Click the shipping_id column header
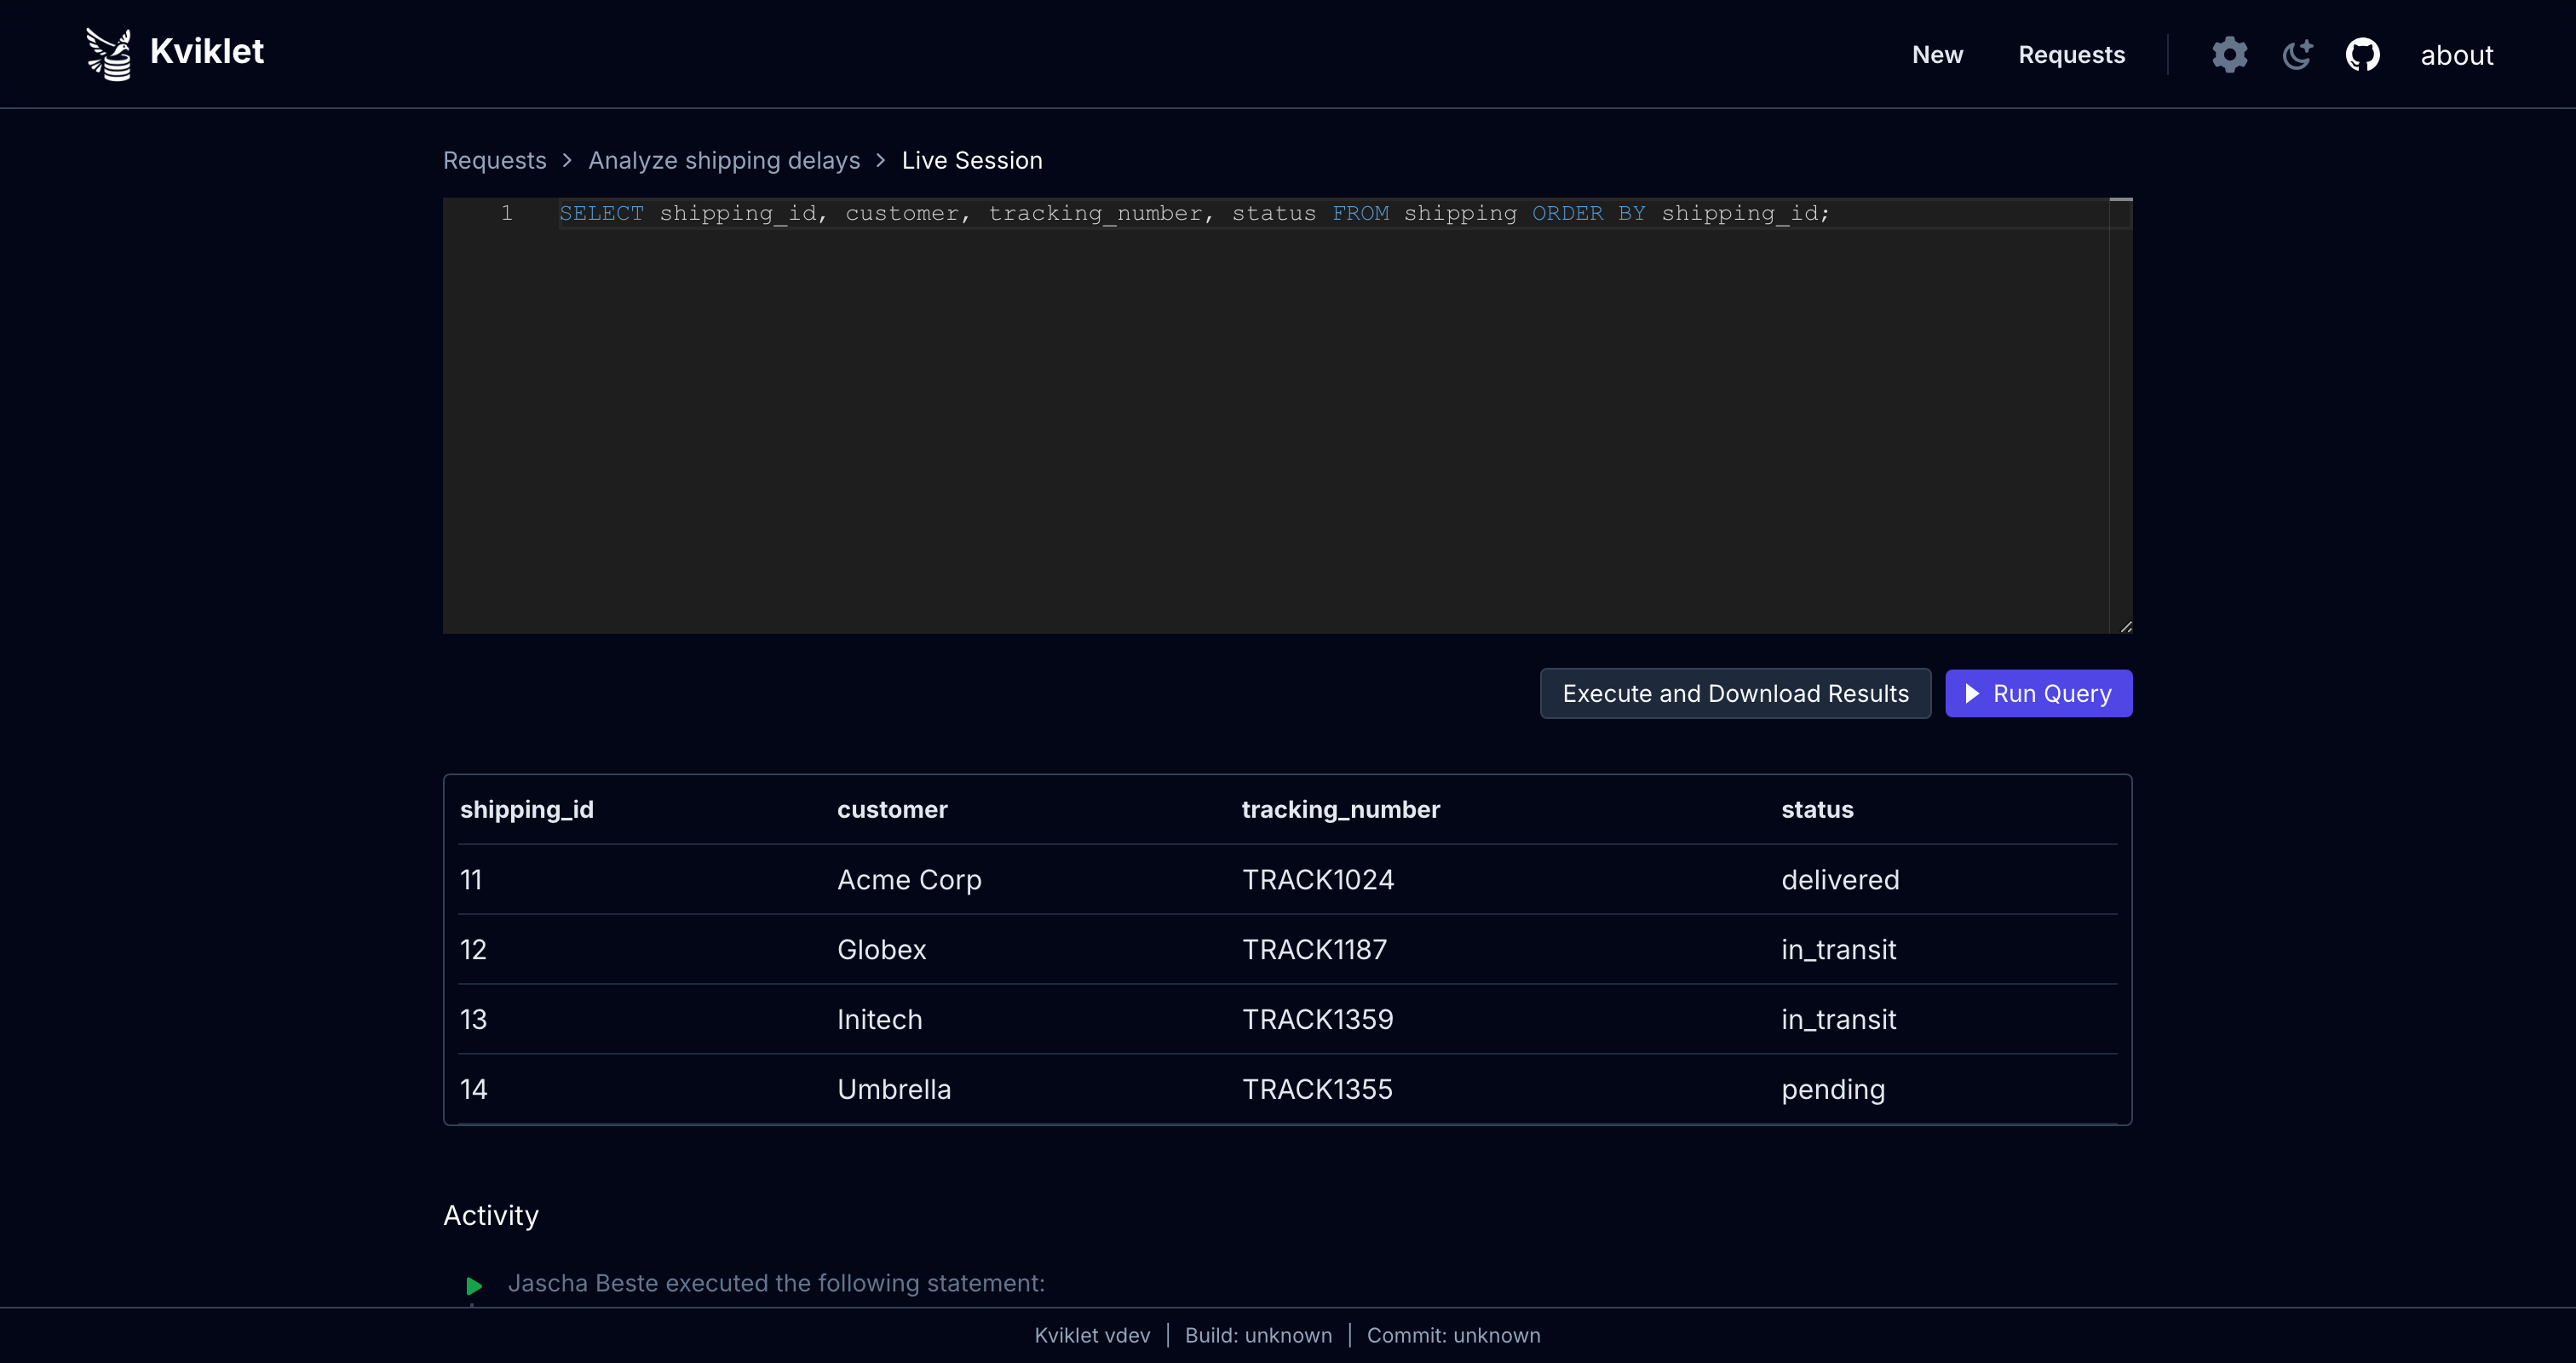2576x1363 pixels. point(526,809)
